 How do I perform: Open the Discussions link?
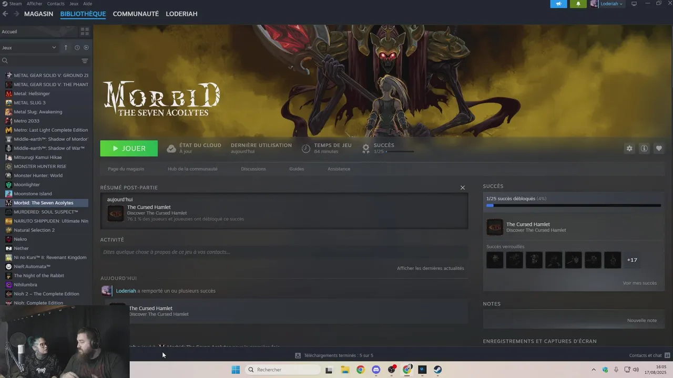click(x=253, y=169)
